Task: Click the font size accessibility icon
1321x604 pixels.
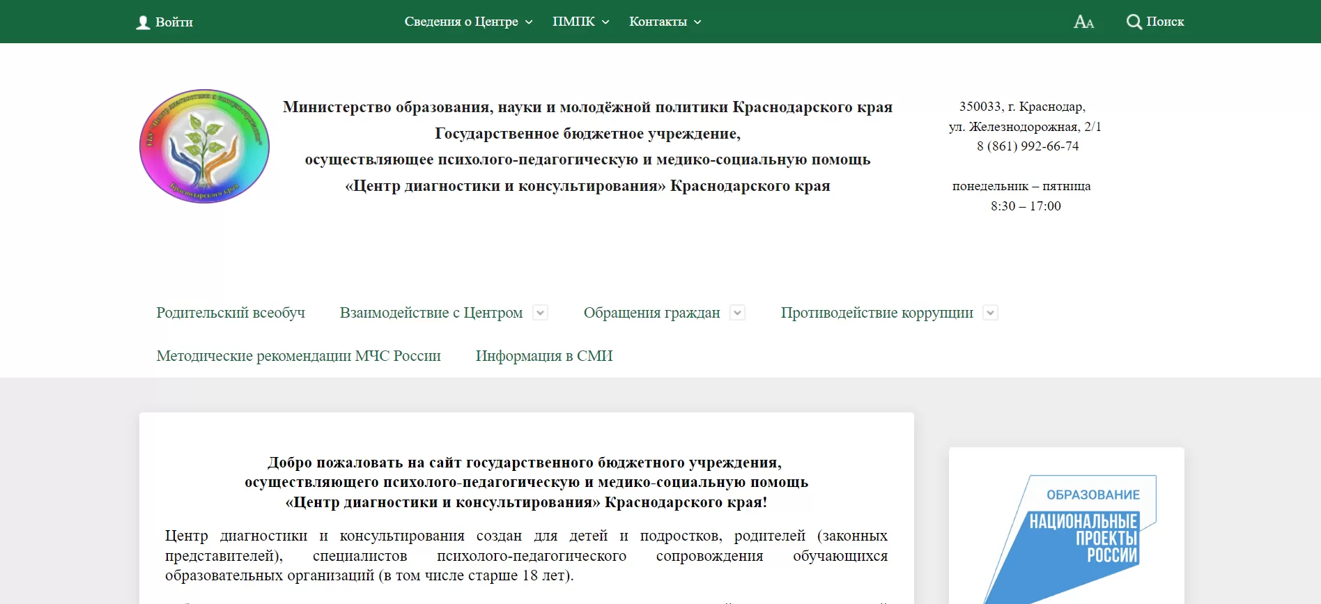Action: [x=1083, y=22]
